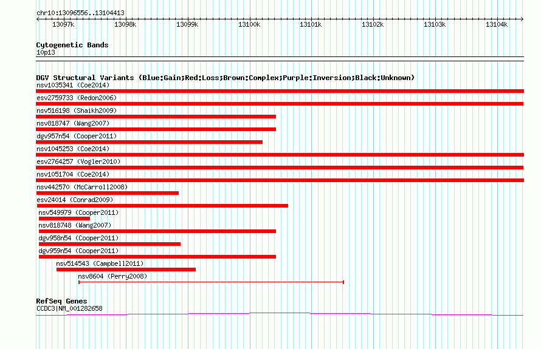
Task: Select the thin red nsv8604 interval line
Action: click(211, 282)
